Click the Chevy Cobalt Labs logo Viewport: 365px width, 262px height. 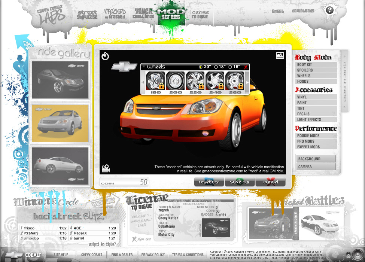[x=51, y=15]
